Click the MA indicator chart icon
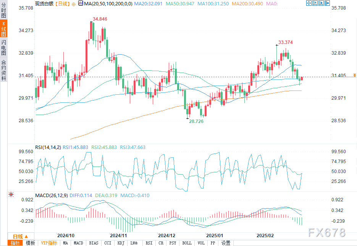357x246 pixels. pyautogui.click(x=80, y=3)
